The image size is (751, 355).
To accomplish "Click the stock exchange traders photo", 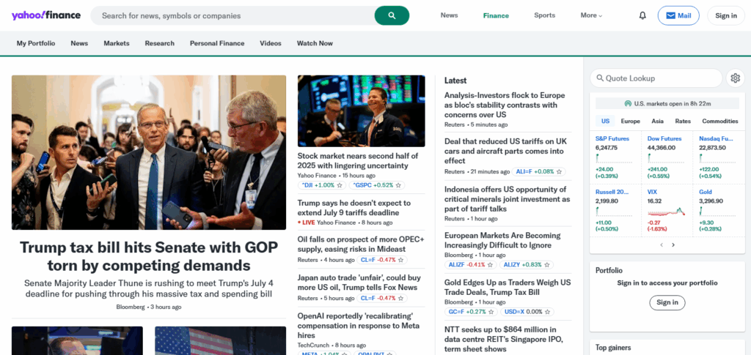I will point(361,111).
